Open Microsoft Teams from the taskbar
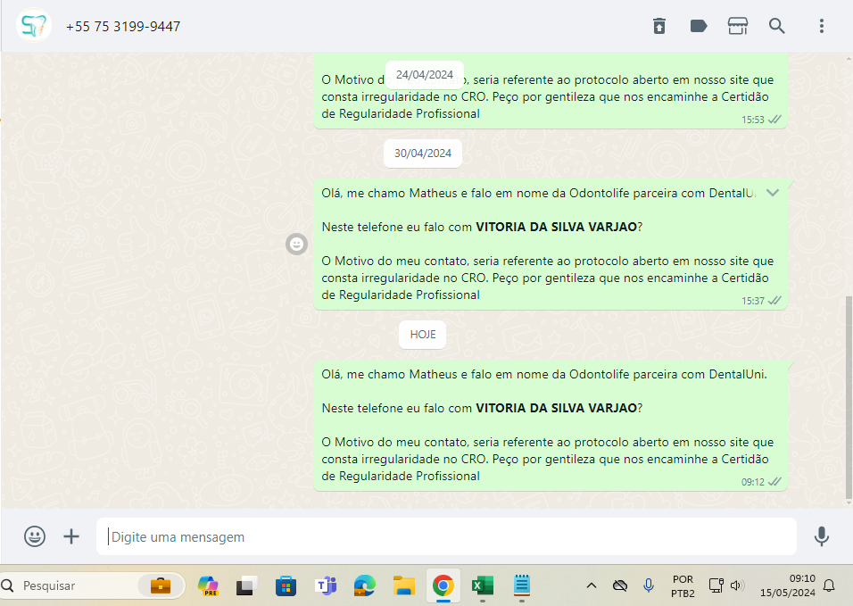The width and height of the screenshot is (853, 606). [326, 585]
